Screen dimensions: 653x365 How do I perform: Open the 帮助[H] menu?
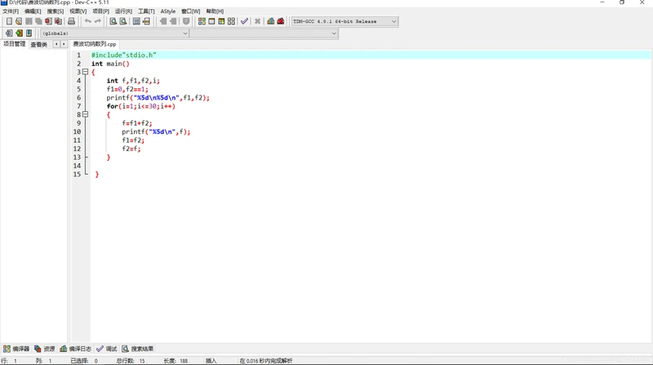pos(215,11)
